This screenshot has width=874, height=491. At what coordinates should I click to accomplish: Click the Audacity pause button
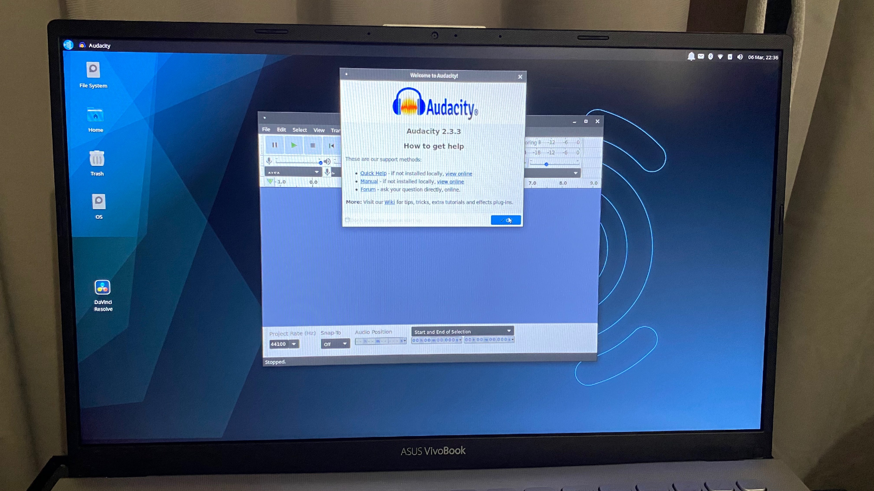(x=274, y=145)
